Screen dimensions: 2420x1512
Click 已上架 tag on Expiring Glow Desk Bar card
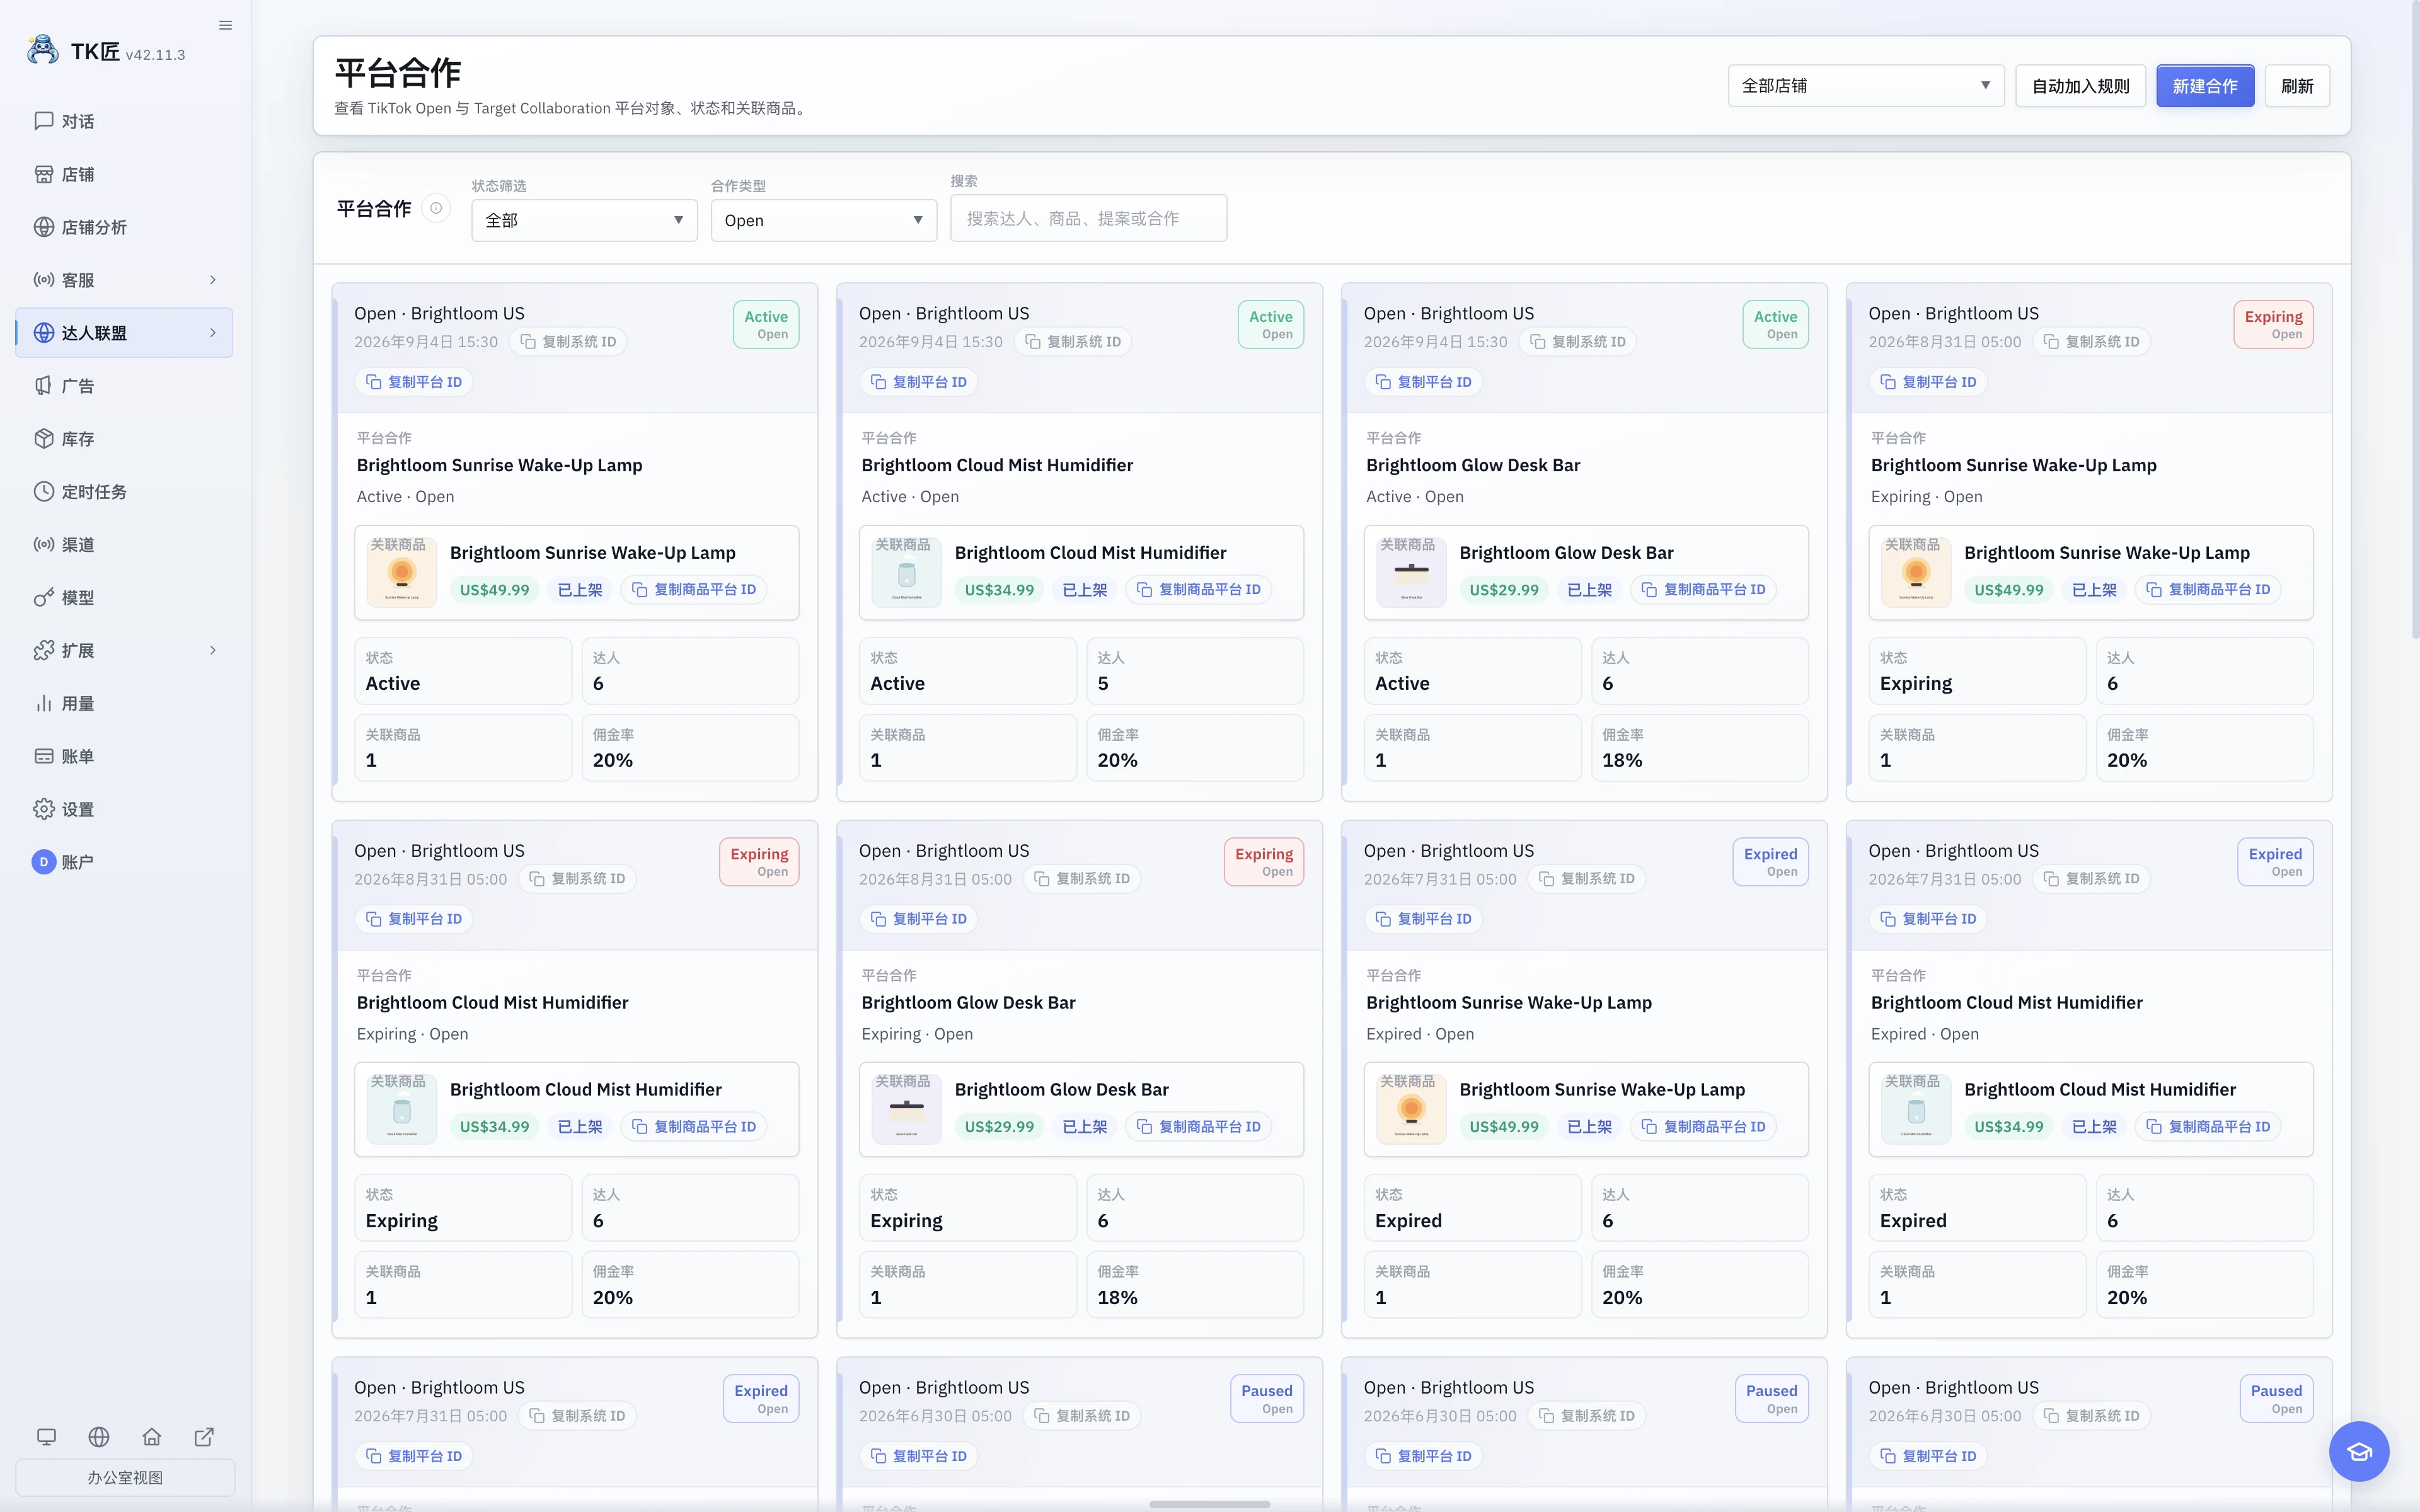pos(1085,1127)
